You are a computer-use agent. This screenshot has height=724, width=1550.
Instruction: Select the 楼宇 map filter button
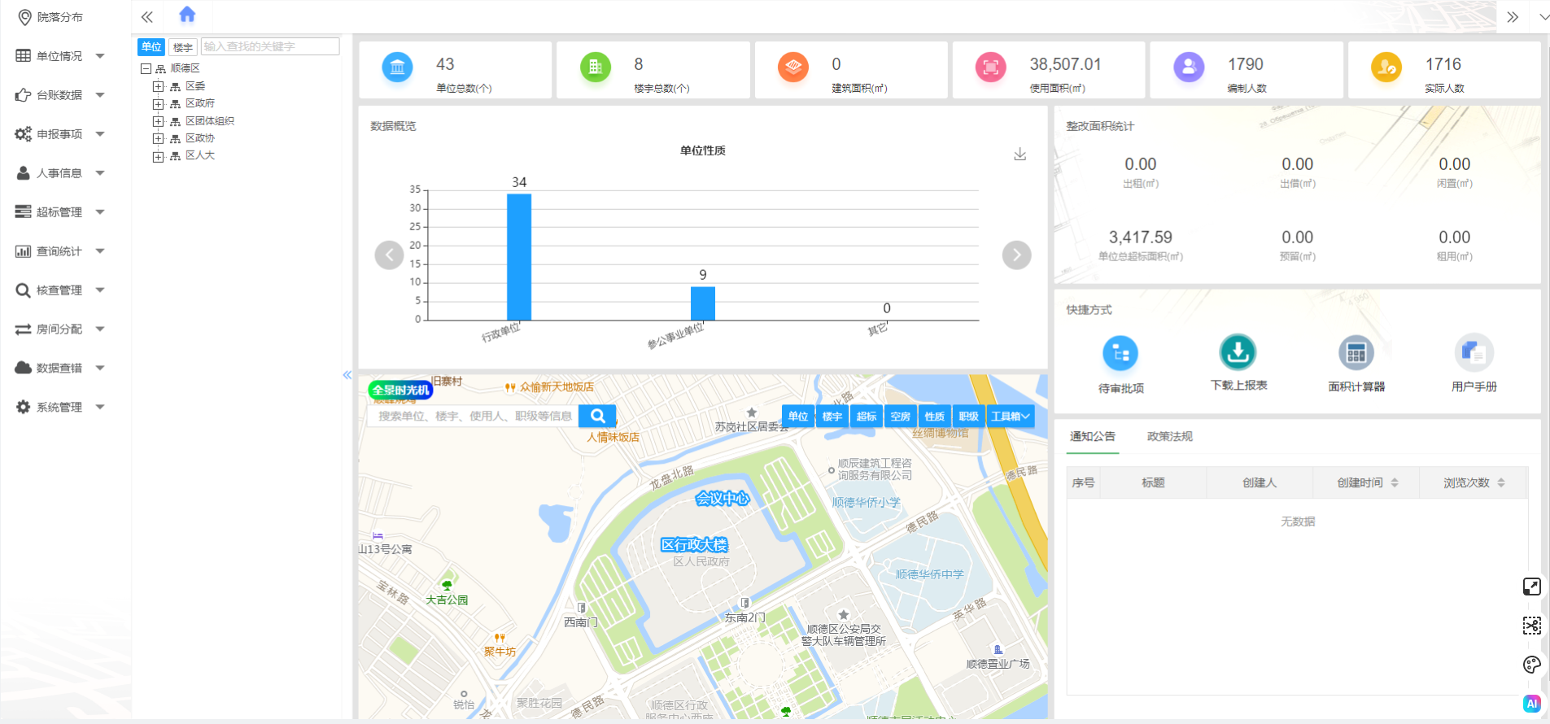832,417
